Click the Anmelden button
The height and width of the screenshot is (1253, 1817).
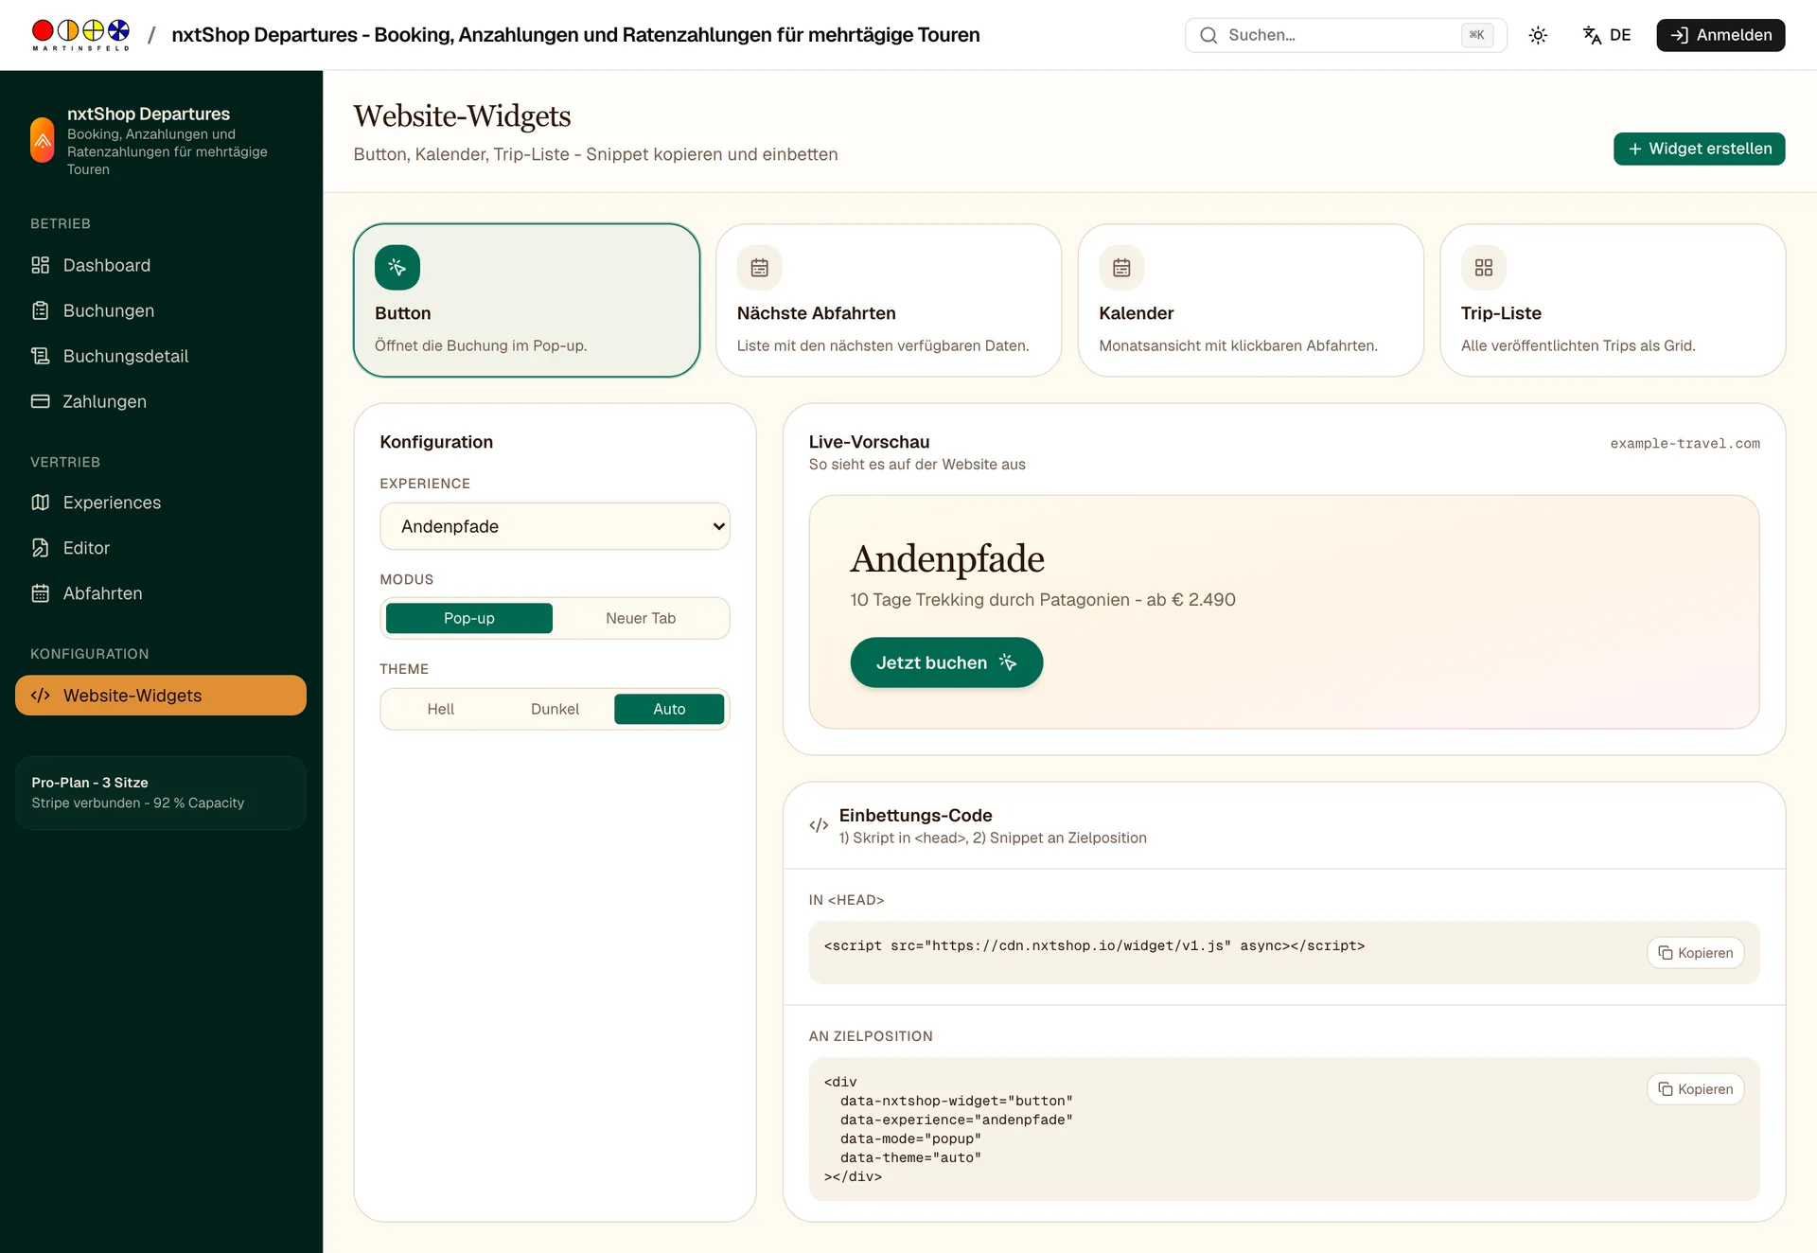(1720, 35)
